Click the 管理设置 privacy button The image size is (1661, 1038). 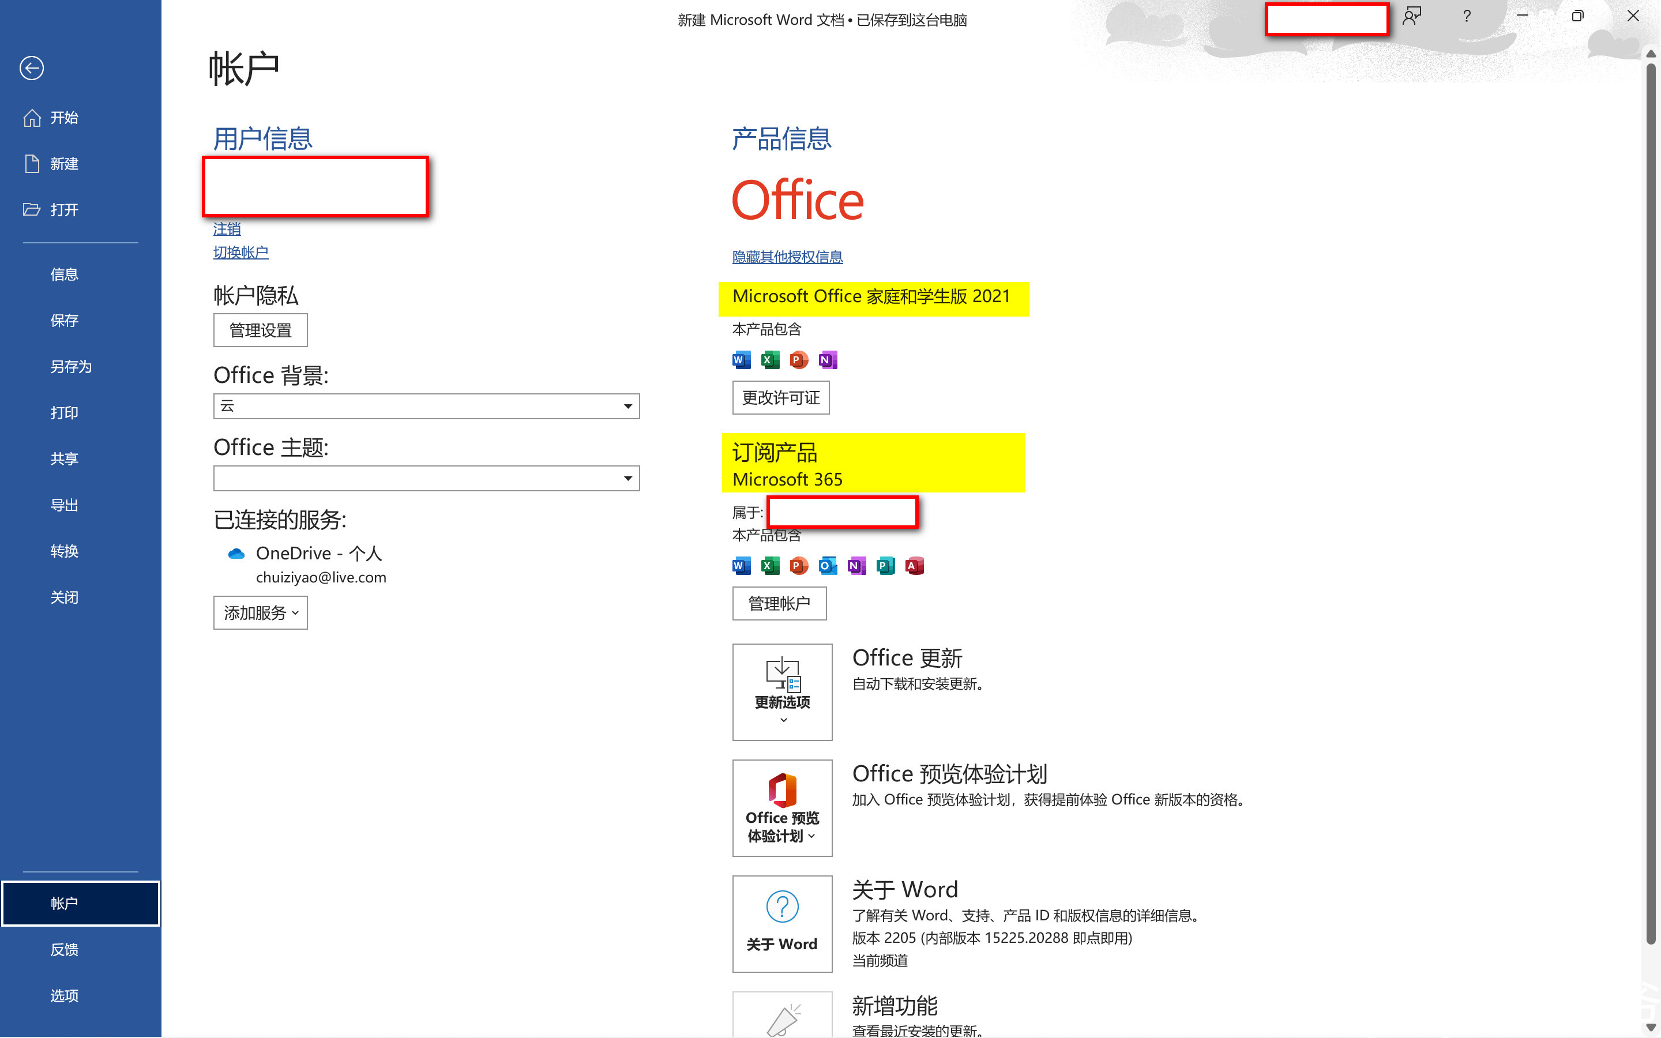[x=260, y=330]
